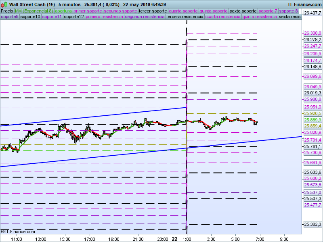Image resolution: width=323 pixels, height=242 pixels.
Task: Click the 25.382,3 price axis label
Action: tap(313, 224)
